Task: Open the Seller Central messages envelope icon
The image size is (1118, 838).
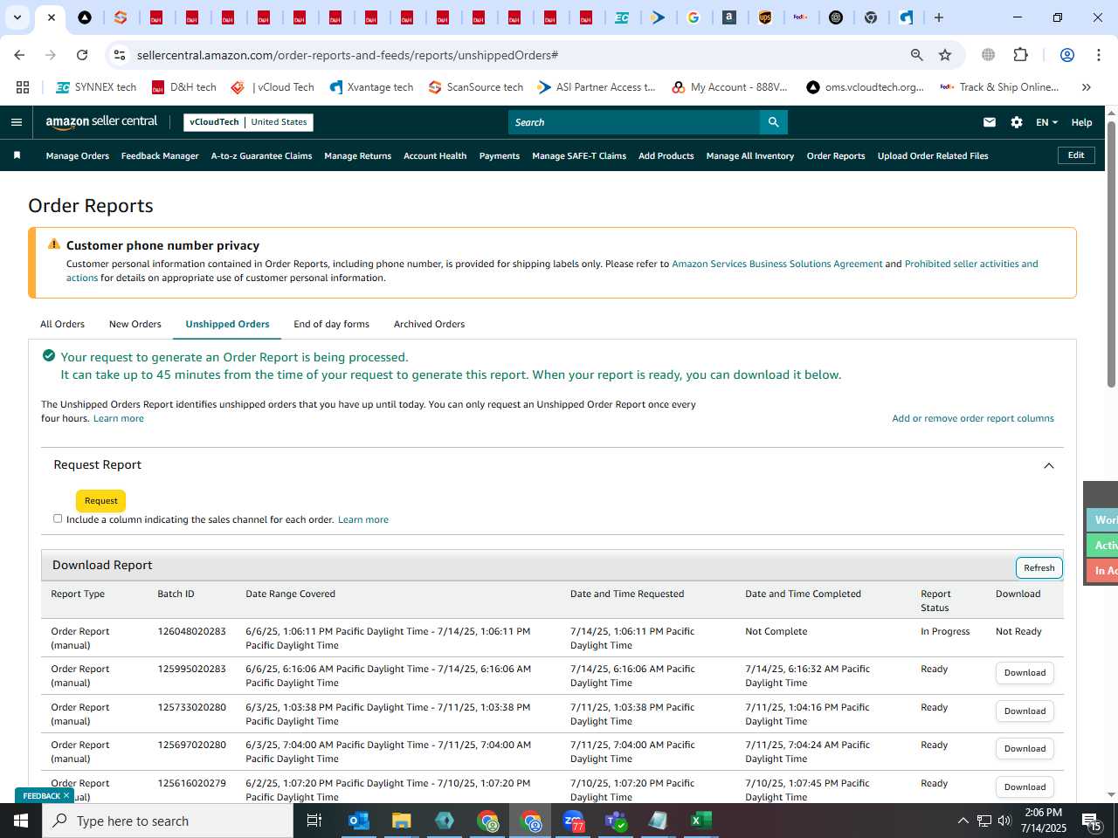Action: (990, 122)
